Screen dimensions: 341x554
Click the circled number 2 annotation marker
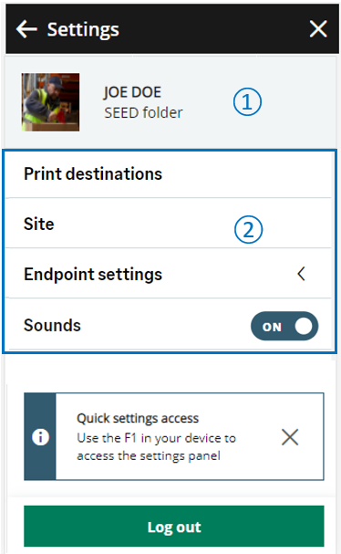[x=248, y=230]
